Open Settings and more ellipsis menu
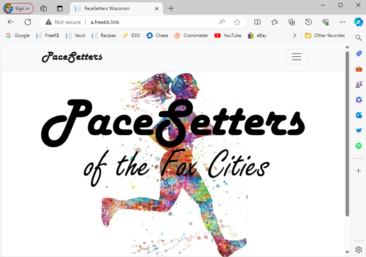The width and height of the screenshot is (366, 257). pos(342,22)
